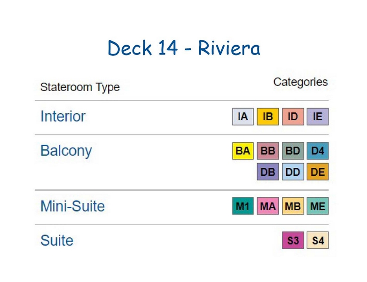Pick the light blue DD badge
367x282 pixels.
(x=293, y=172)
